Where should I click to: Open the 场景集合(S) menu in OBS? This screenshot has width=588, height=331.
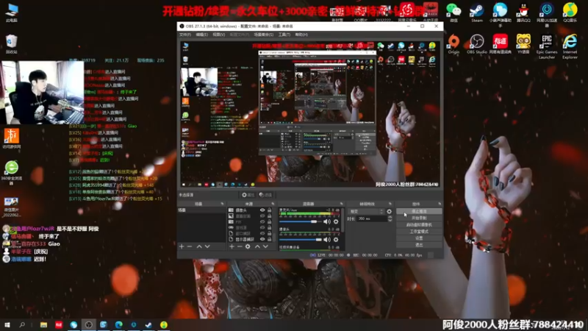(264, 35)
